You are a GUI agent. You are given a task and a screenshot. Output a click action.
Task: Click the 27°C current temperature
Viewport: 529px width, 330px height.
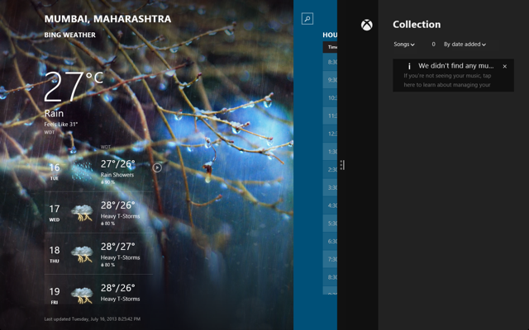[x=74, y=86]
